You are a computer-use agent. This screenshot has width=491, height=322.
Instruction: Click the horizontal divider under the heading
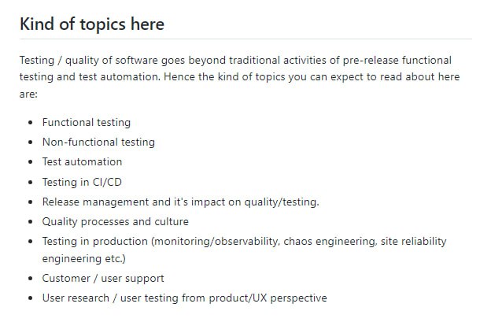click(245, 39)
